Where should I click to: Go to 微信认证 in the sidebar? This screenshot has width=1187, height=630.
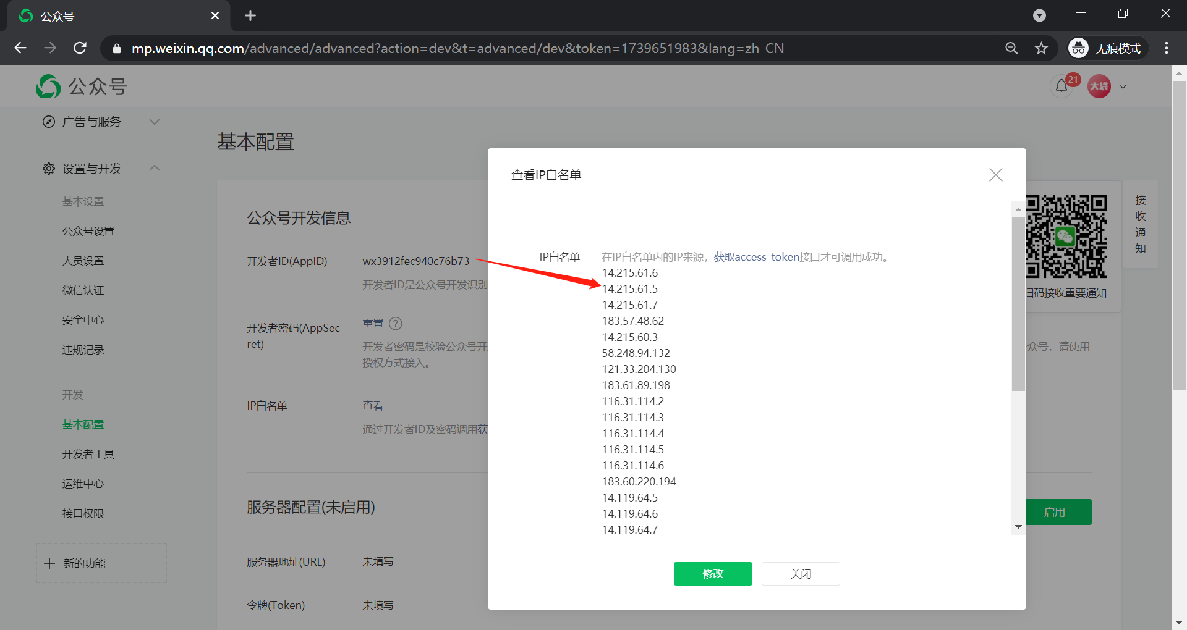pyautogui.click(x=83, y=290)
